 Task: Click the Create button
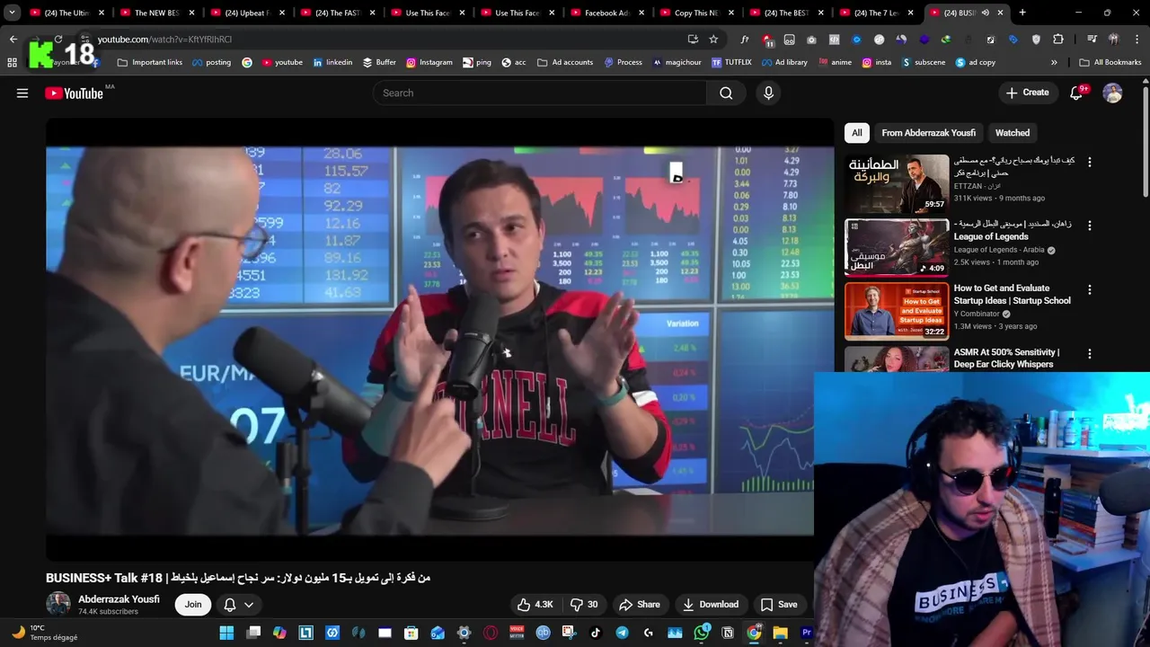(x=1027, y=93)
